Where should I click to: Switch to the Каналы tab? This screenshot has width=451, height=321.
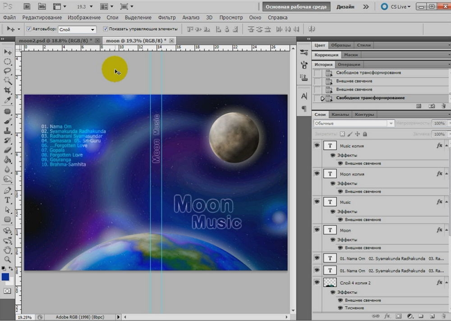[340, 115]
